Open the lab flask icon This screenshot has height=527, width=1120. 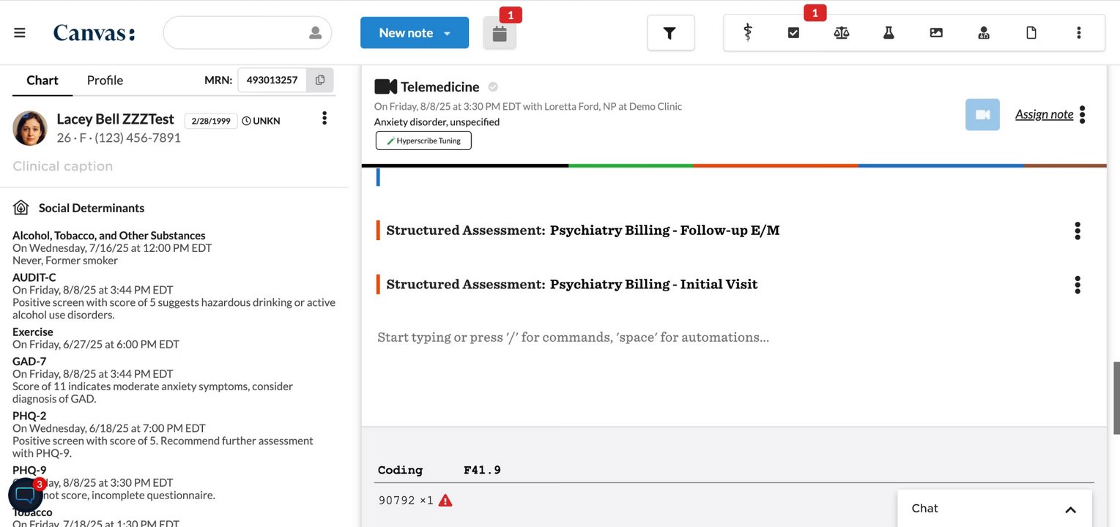pyautogui.click(x=889, y=33)
